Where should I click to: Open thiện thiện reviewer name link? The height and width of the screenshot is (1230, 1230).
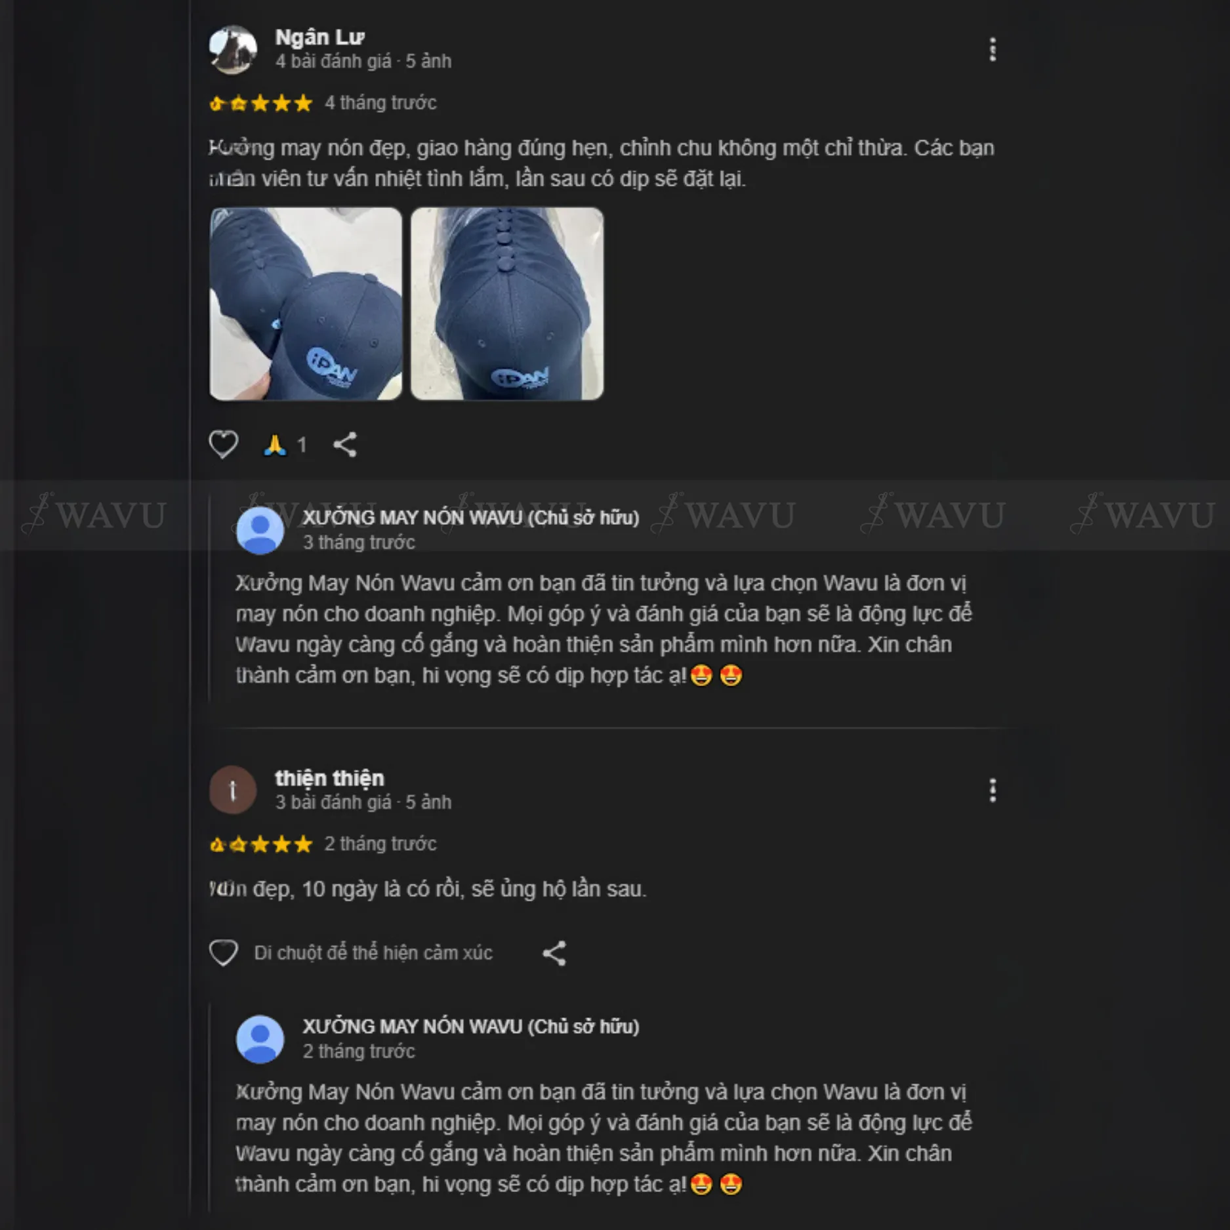329,779
